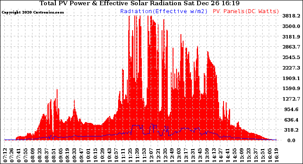Image resolution: width=303 pixels, height=164 pixels.
Task: Click the 08:23 time label
Action: coord(40,155)
